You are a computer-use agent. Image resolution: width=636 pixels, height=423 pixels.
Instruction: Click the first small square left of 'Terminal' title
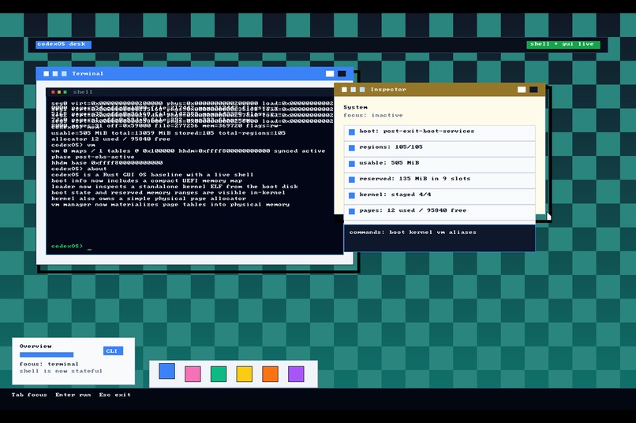click(47, 74)
